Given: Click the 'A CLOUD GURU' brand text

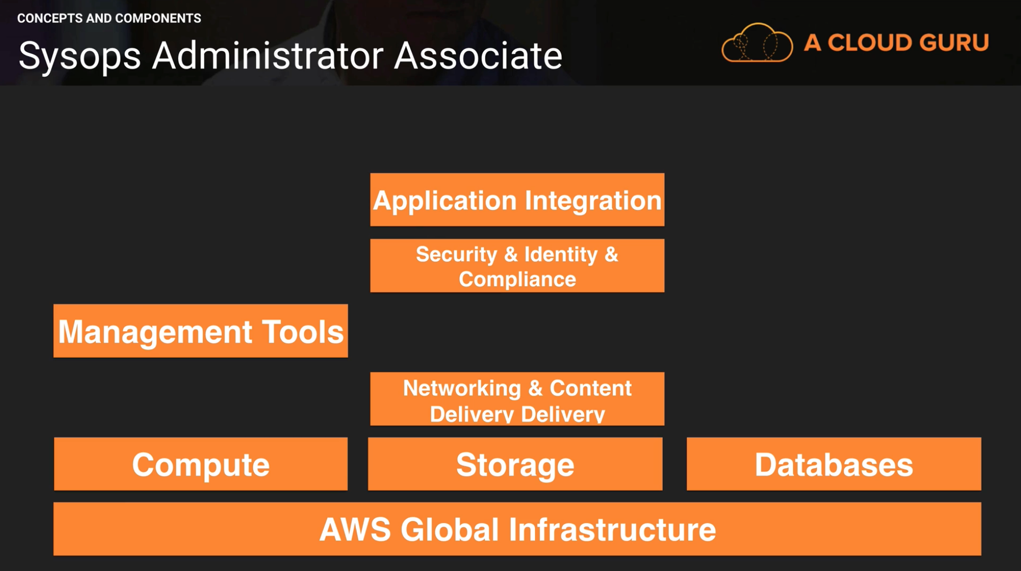Looking at the screenshot, I should (x=896, y=43).
